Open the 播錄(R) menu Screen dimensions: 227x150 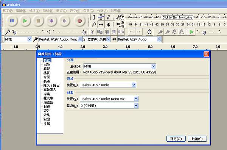(48, 11)
